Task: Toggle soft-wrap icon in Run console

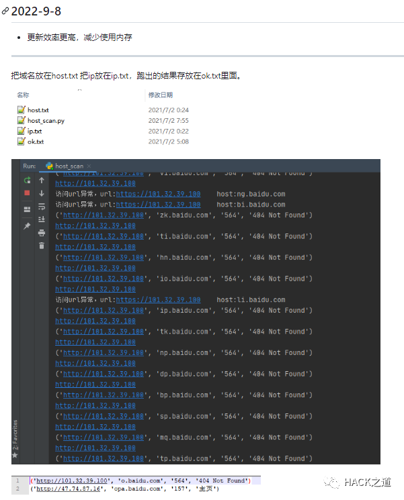Action: [x=42, y=207]
